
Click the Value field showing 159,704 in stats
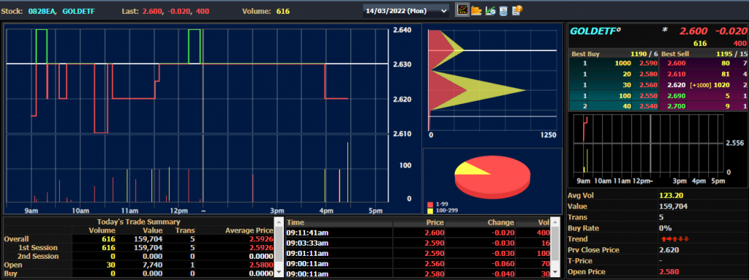[x=673, y=206]
